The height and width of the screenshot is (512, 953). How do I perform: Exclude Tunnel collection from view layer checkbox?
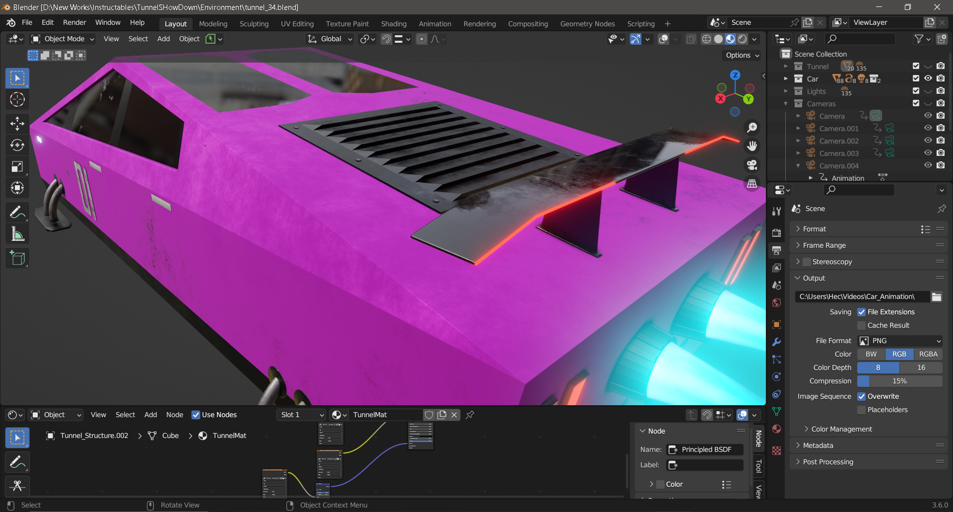point(916,66)
